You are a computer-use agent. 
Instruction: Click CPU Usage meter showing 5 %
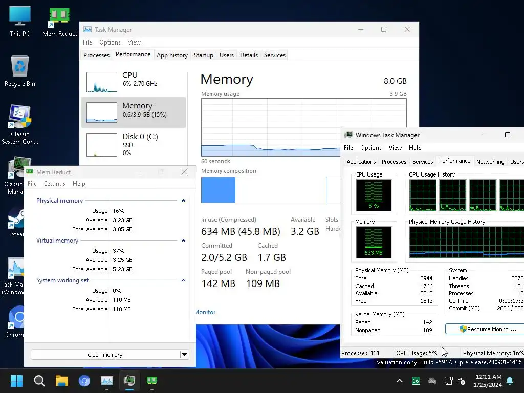[374, 195]
